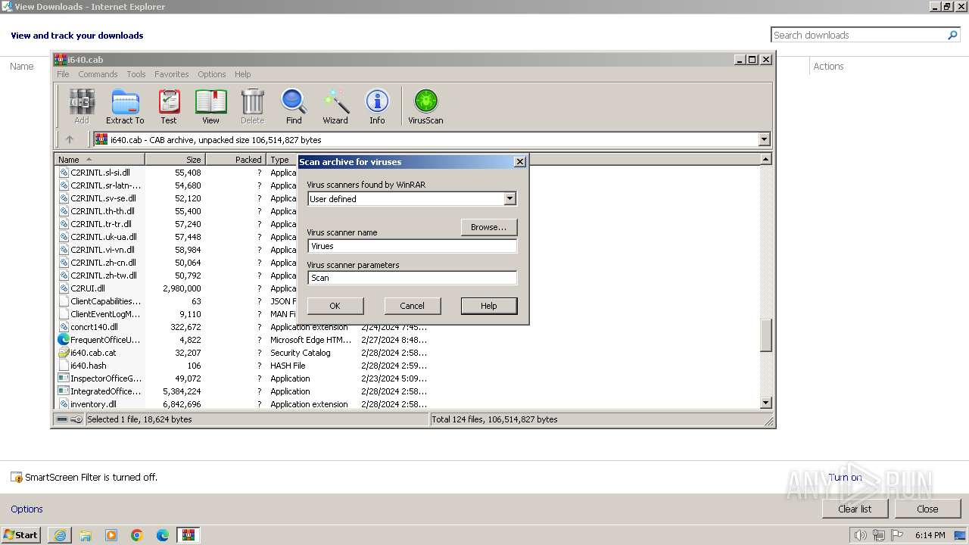
Task: Click the VirusScan toolbar icon
Action: click(425, 106)
